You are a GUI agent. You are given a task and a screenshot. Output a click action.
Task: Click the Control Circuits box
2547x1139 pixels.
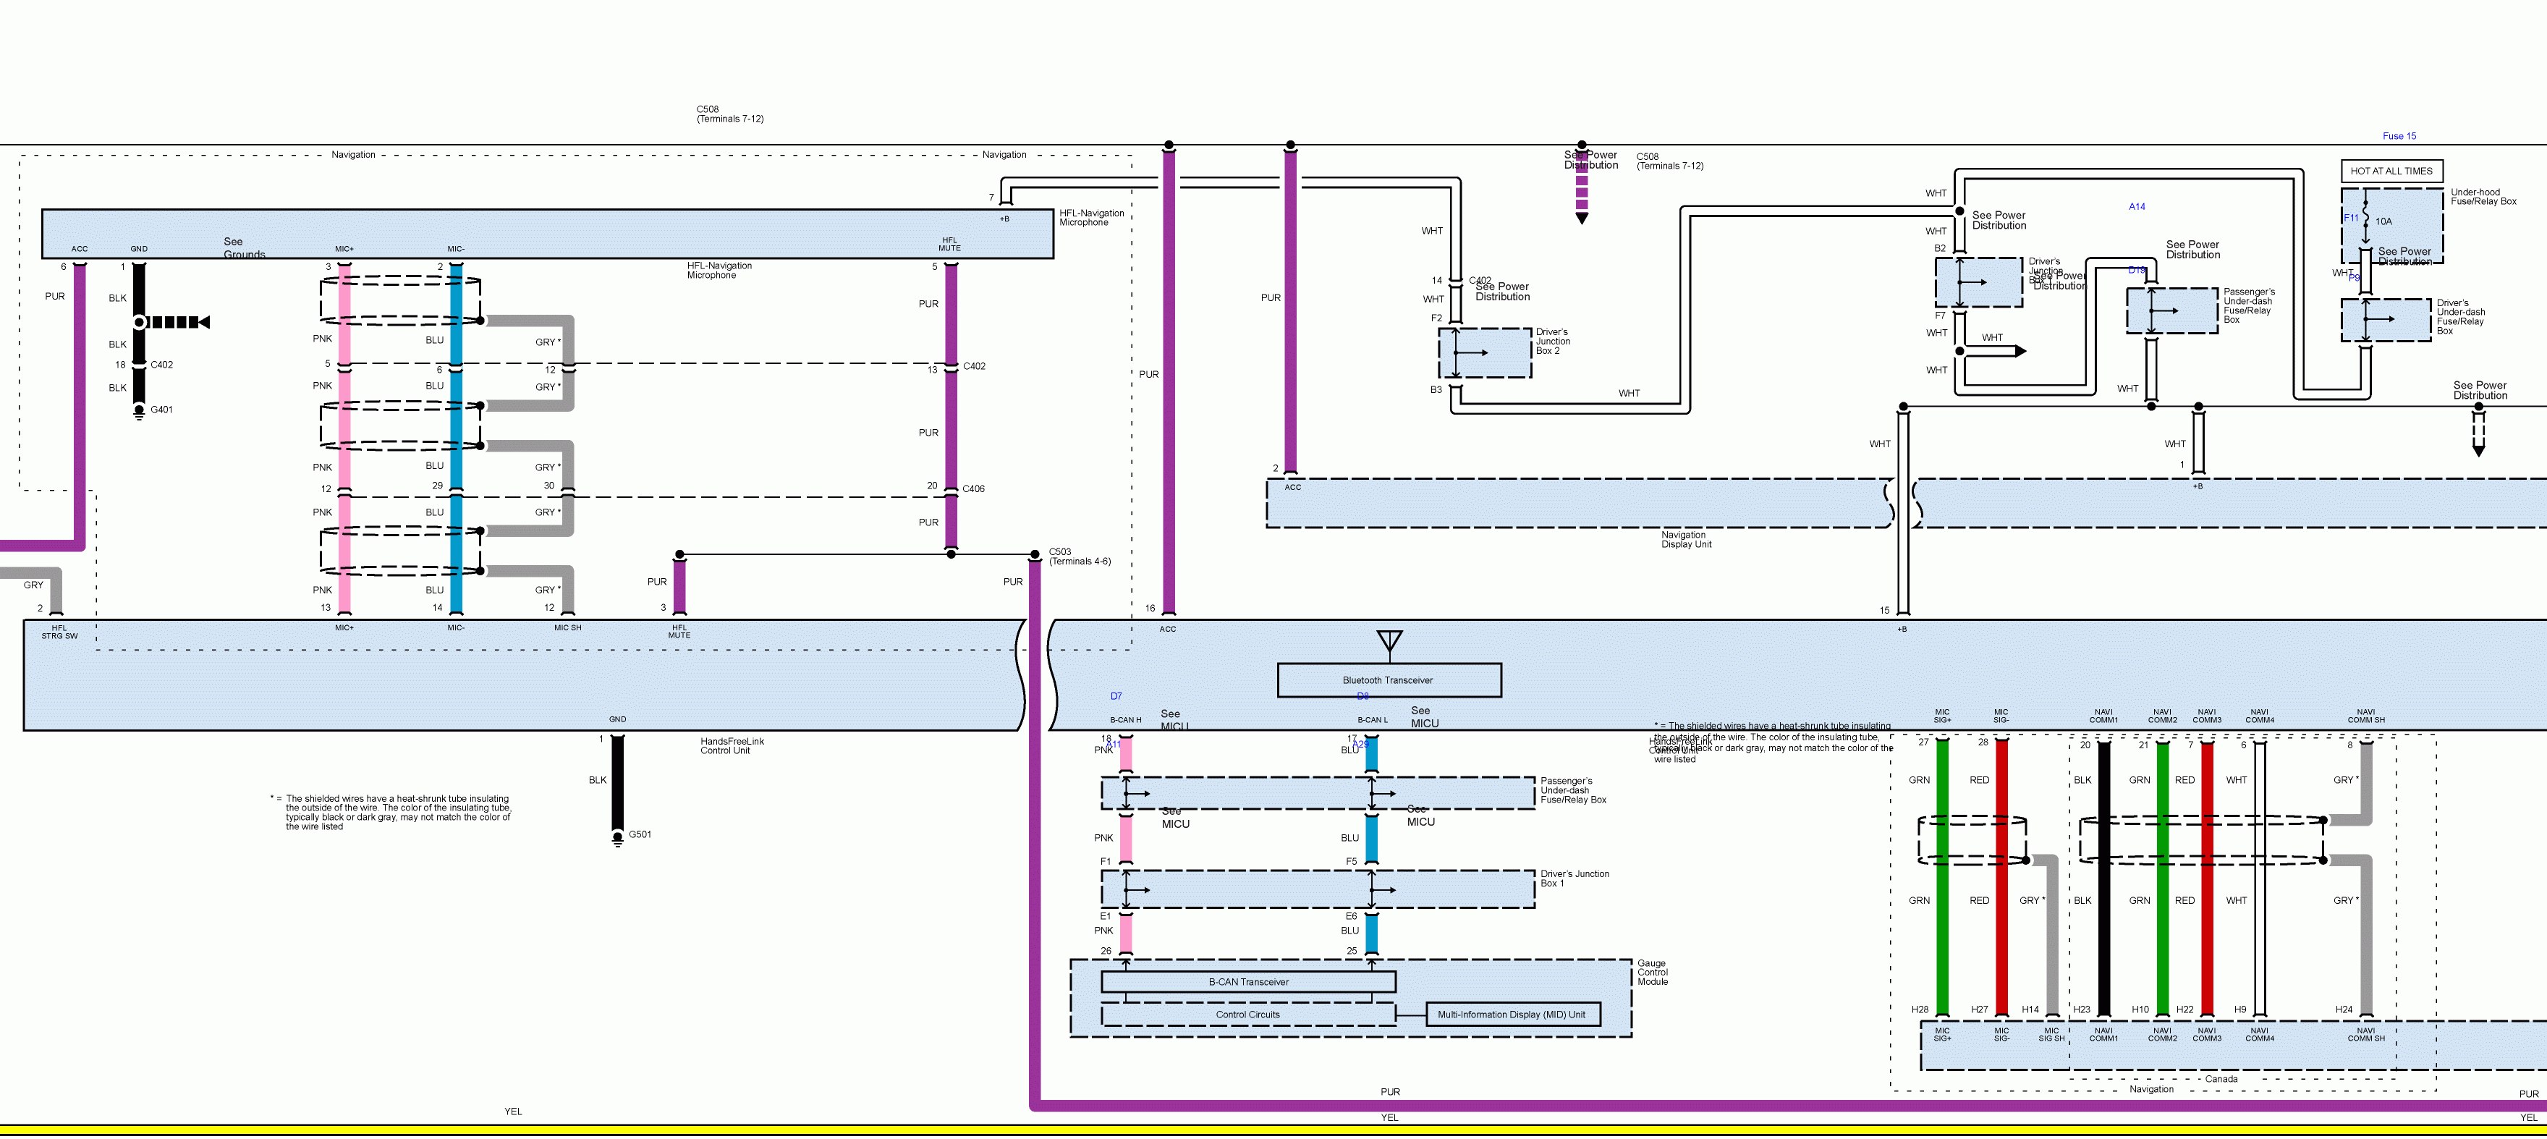[1247, 1015]
